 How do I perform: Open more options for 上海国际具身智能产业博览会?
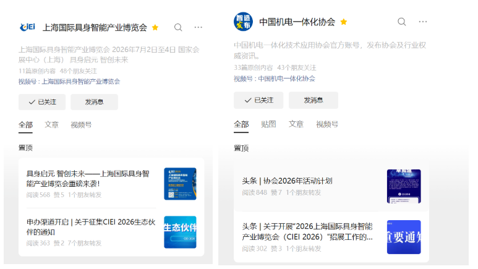pyautogui.click(x=198, y=27)
